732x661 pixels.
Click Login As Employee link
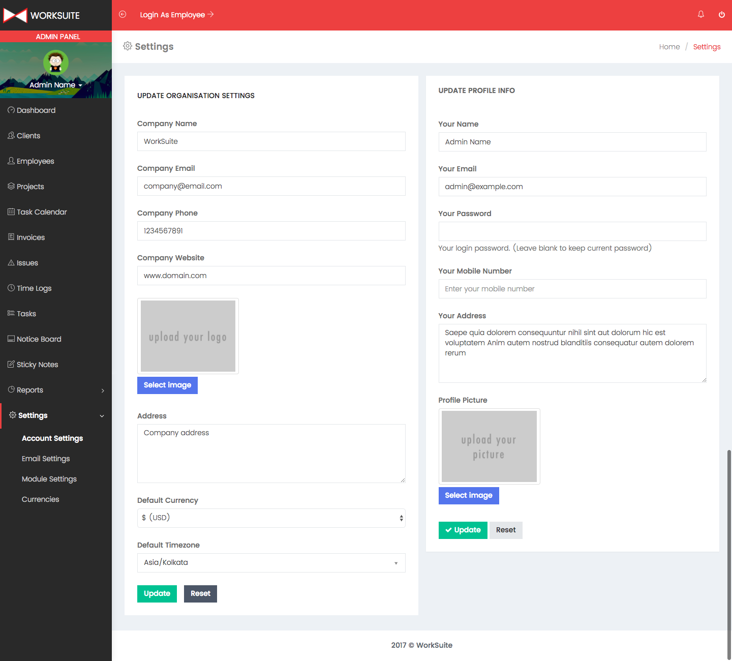click(176, 15)
